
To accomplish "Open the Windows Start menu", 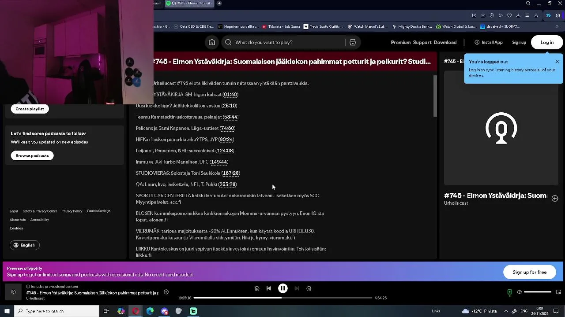I will (x=7, y=311).
